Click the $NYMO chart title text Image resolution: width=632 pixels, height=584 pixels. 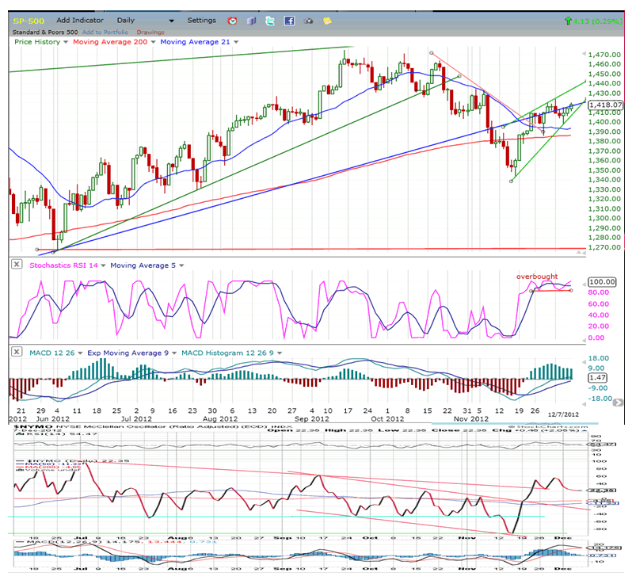pyautogui.click(x=32, y=426)
